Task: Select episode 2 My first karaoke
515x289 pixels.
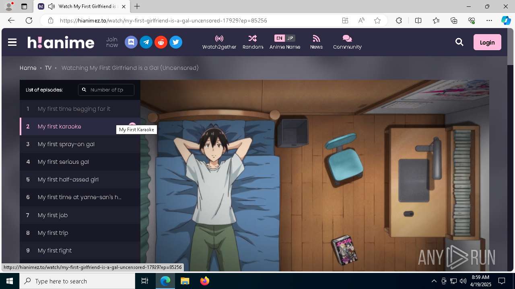Action: coord(80,126)
